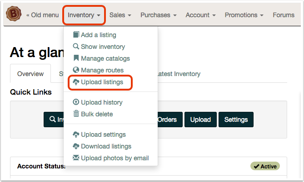The image size is (304, 182).
Task: Open the Promotions dropdown menu
Action: [244, 15]
